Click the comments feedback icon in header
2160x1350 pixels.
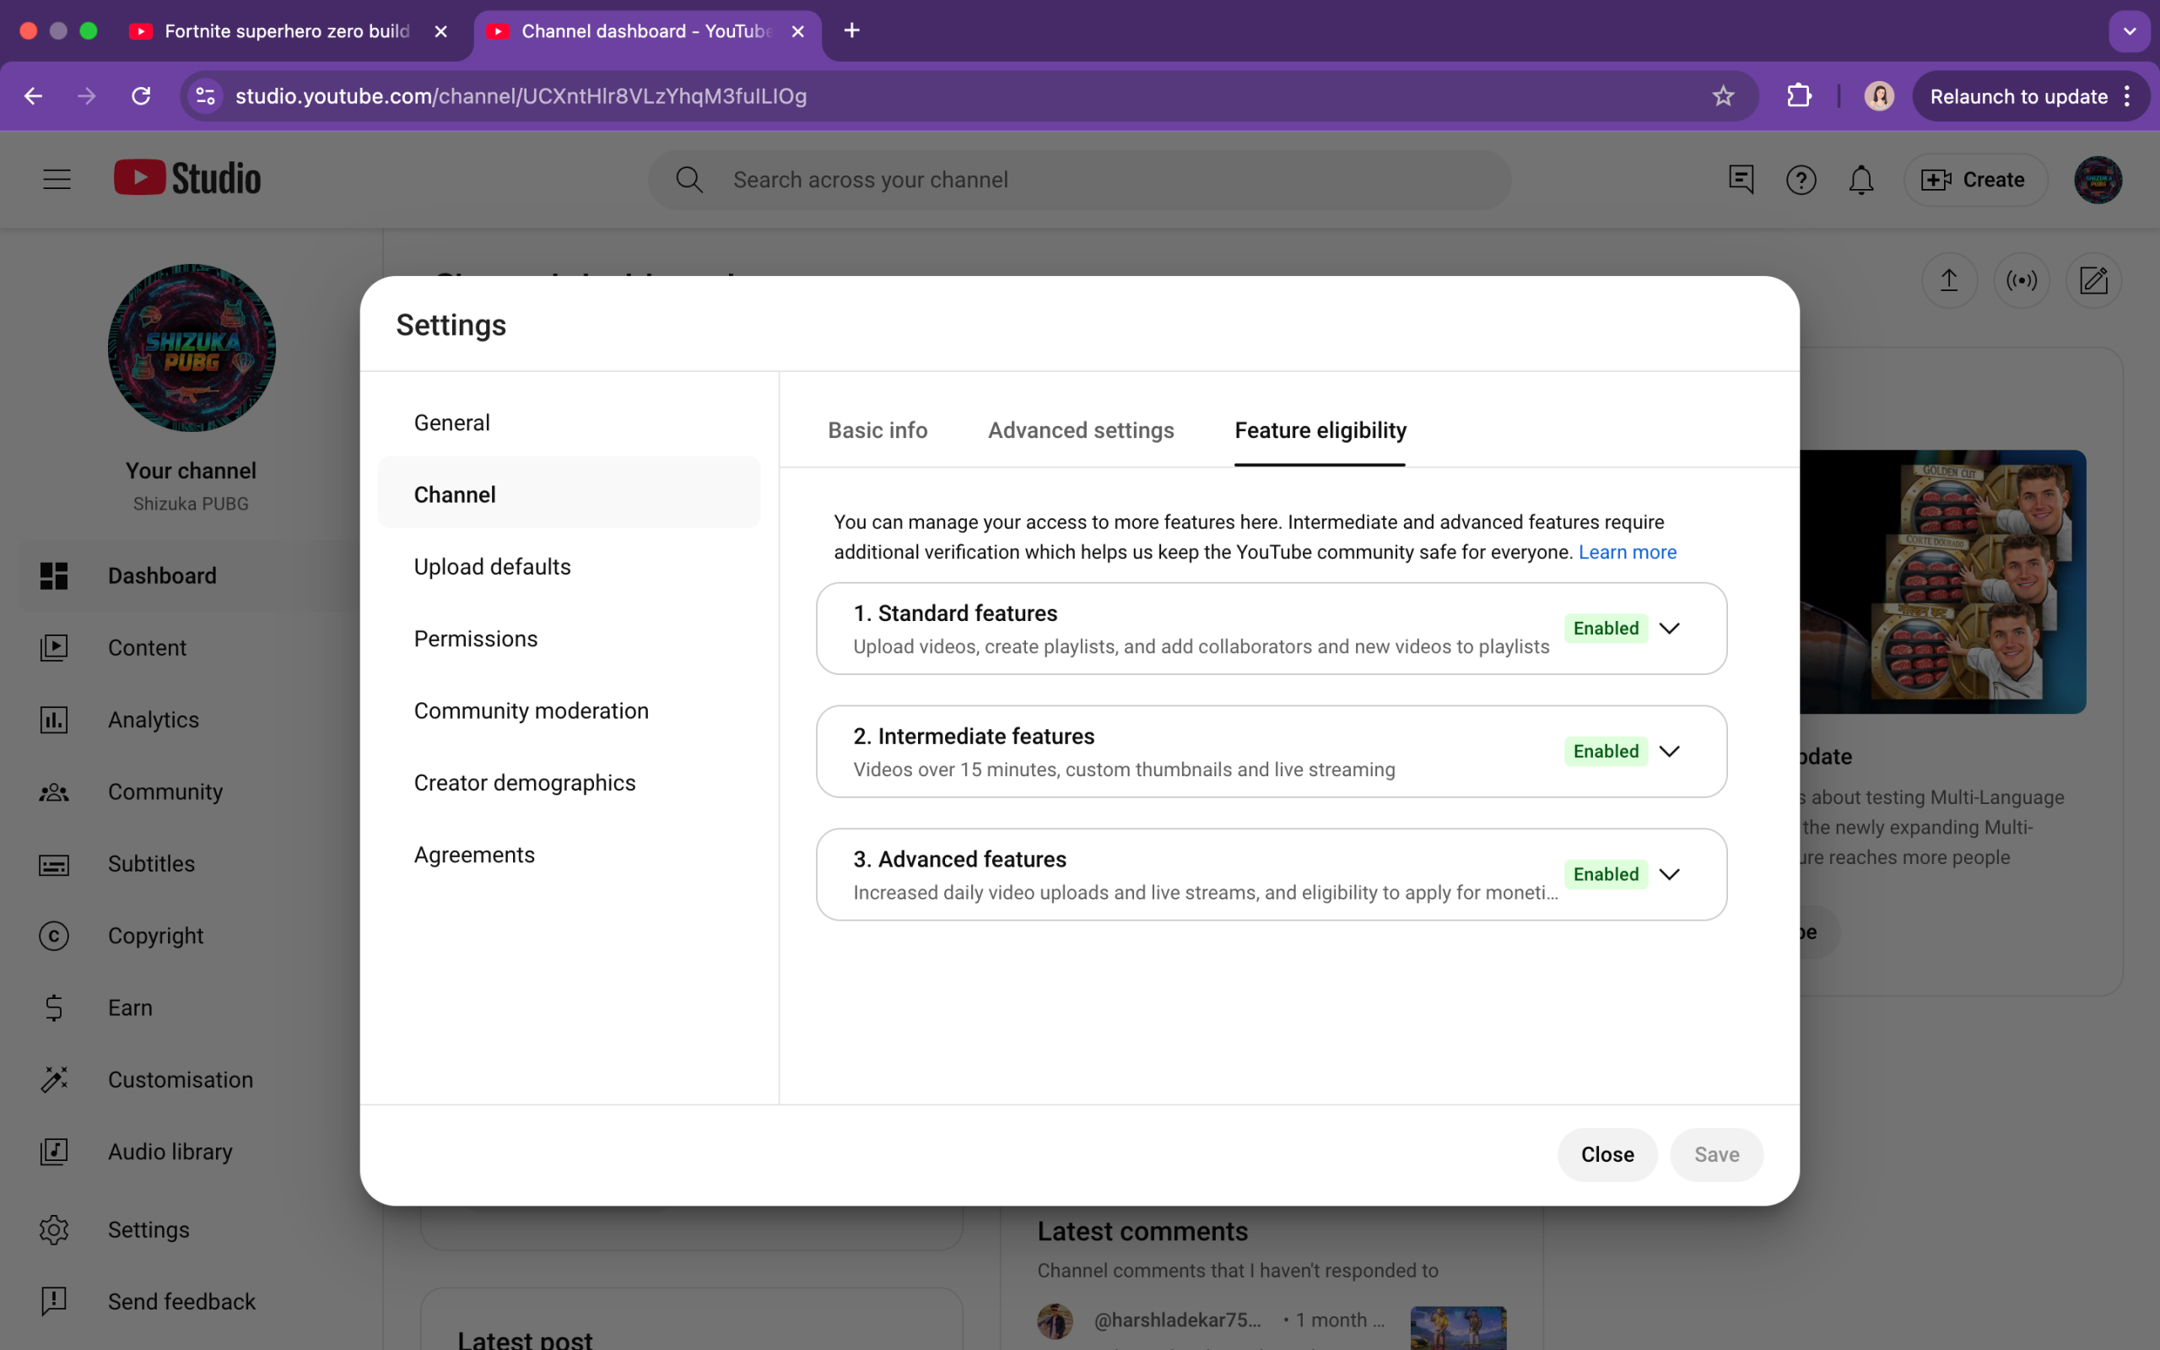1741,180
